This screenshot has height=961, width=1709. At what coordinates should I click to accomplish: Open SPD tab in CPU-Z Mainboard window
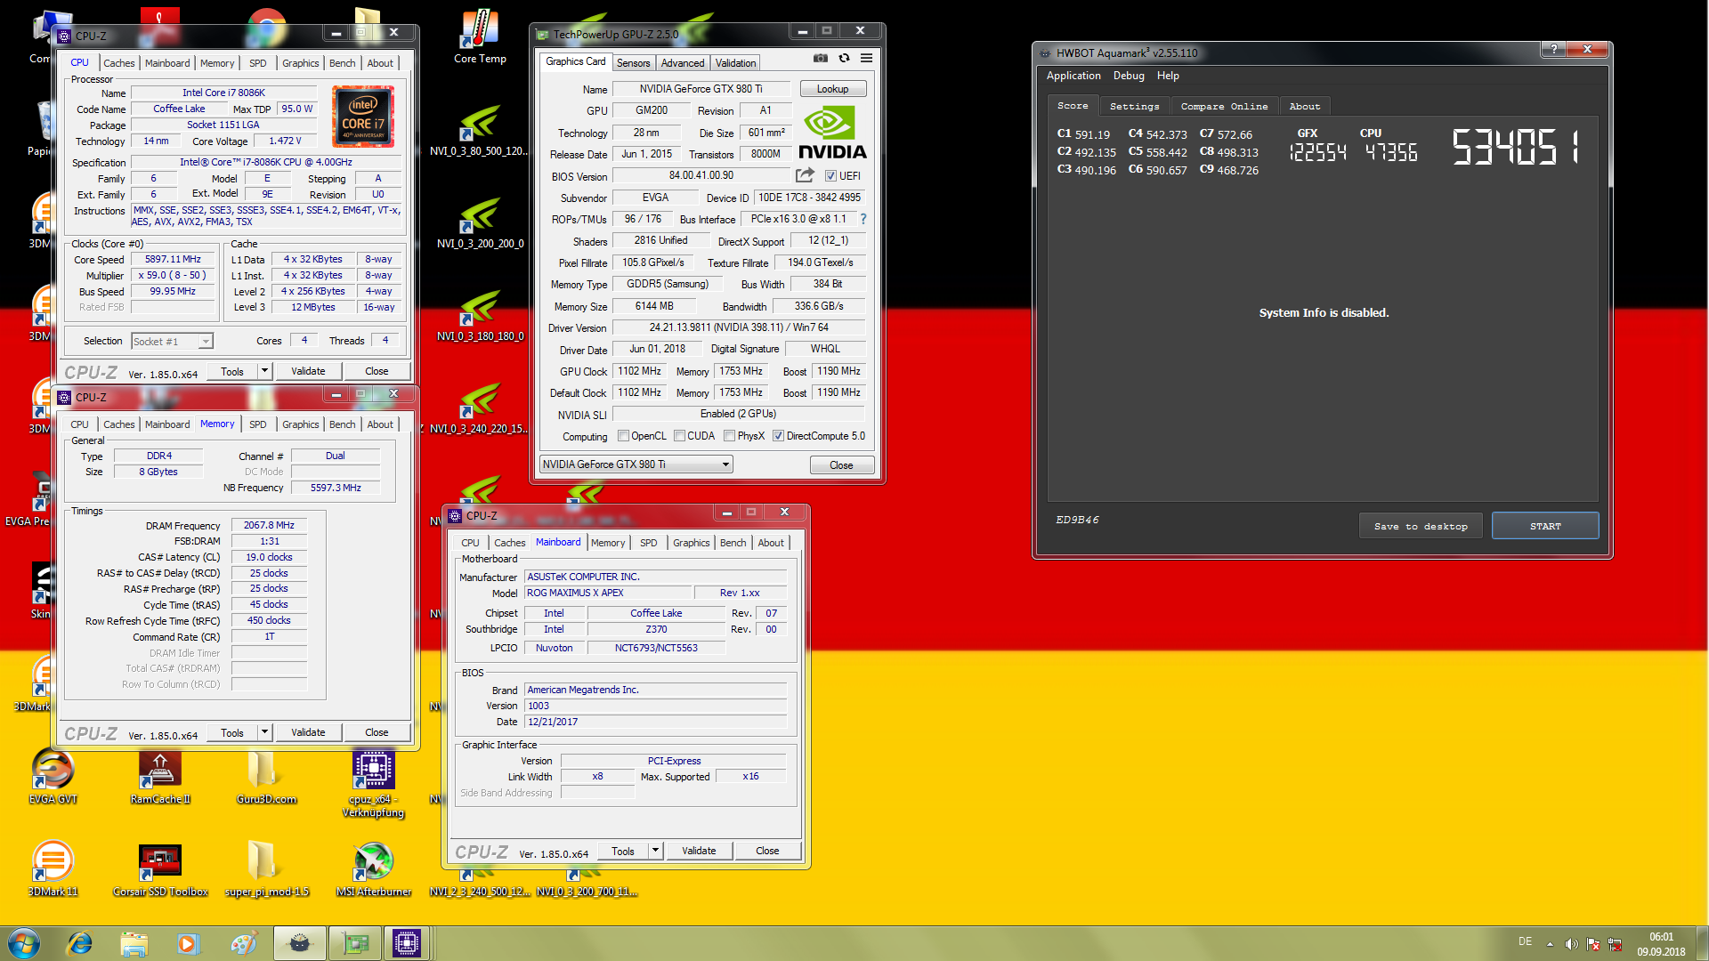click(x=648, y=543)
